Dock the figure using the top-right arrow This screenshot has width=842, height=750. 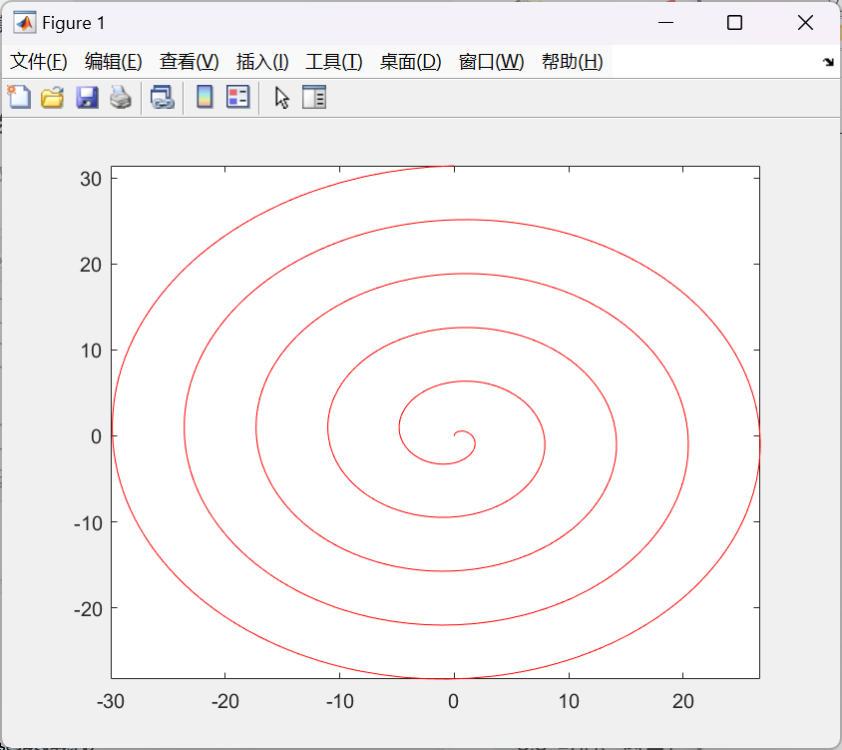pyautogui.click(x=827, y=62)
